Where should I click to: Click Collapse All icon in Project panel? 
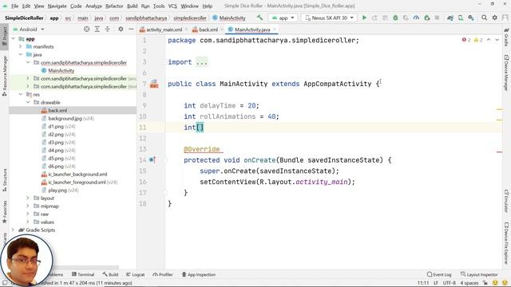pos(108,29)
